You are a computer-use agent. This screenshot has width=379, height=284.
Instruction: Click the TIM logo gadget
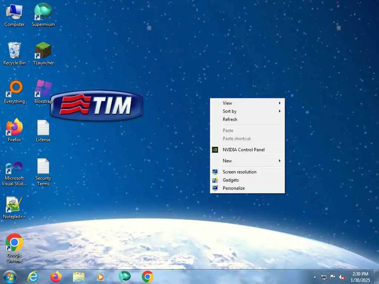(97, 105)
